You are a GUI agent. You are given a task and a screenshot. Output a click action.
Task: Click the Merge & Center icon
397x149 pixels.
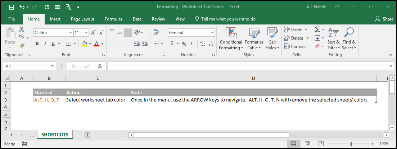click(156, 44)
